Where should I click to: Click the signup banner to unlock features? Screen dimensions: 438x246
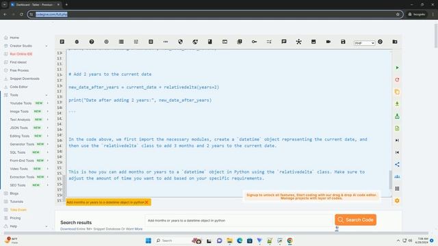[x=311, y=197]
